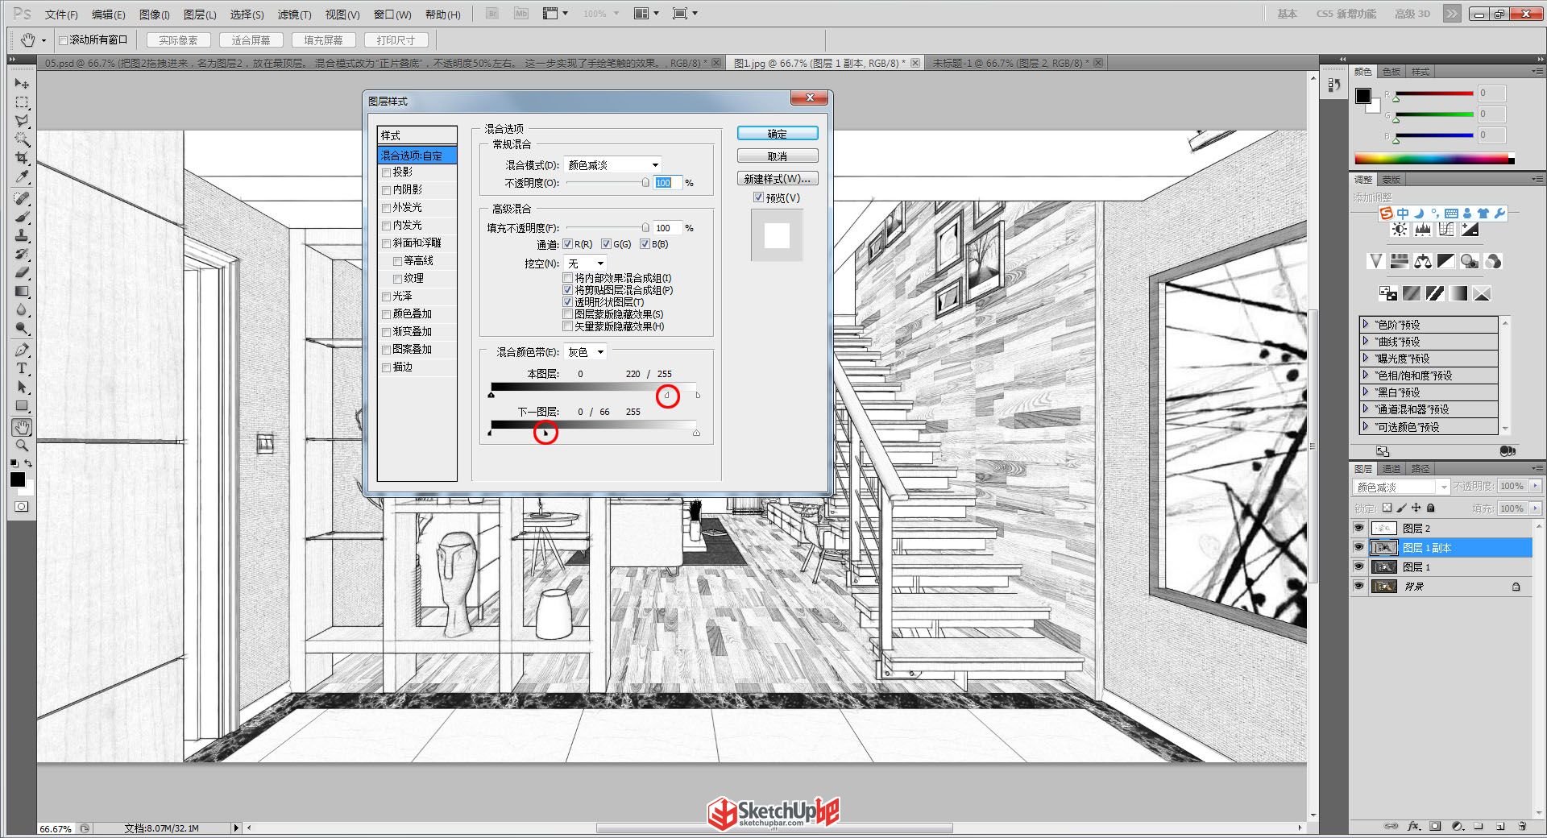This screenshot has width=1547, height=838.
Task: Click the 实际像素 button
Action: (x=179, y=40)
